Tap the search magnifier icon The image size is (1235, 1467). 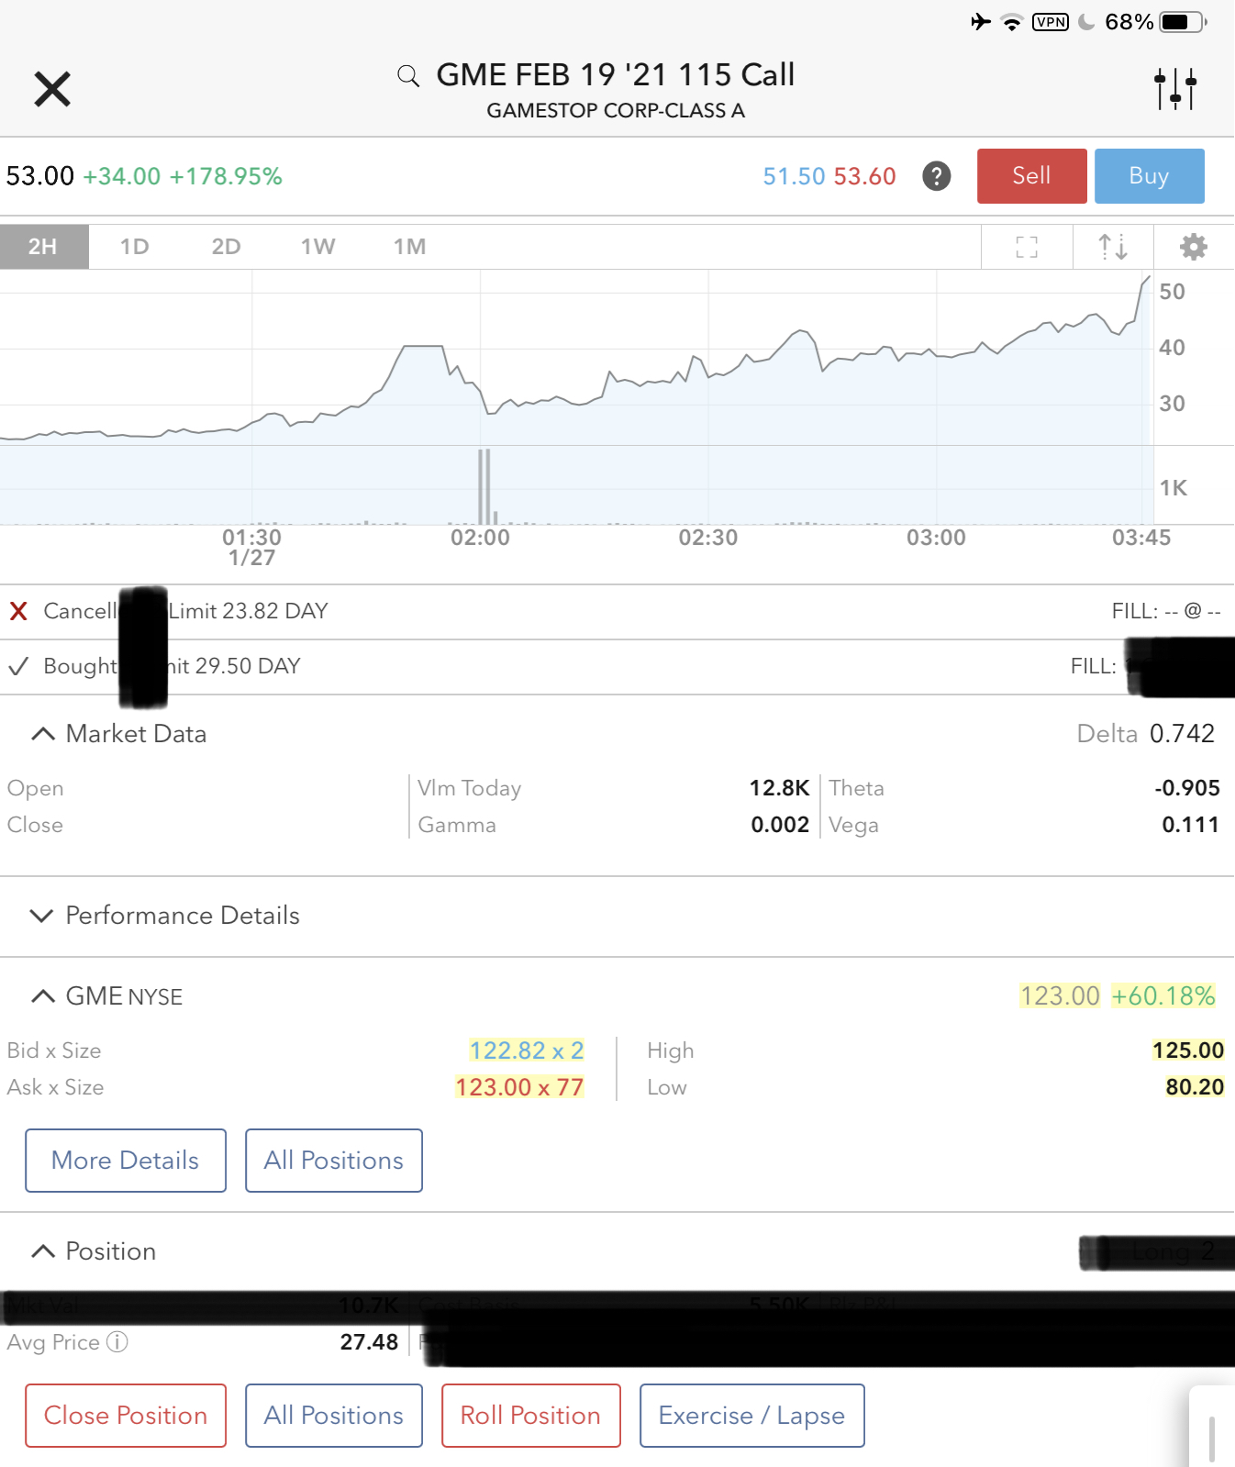pos(408,75)
